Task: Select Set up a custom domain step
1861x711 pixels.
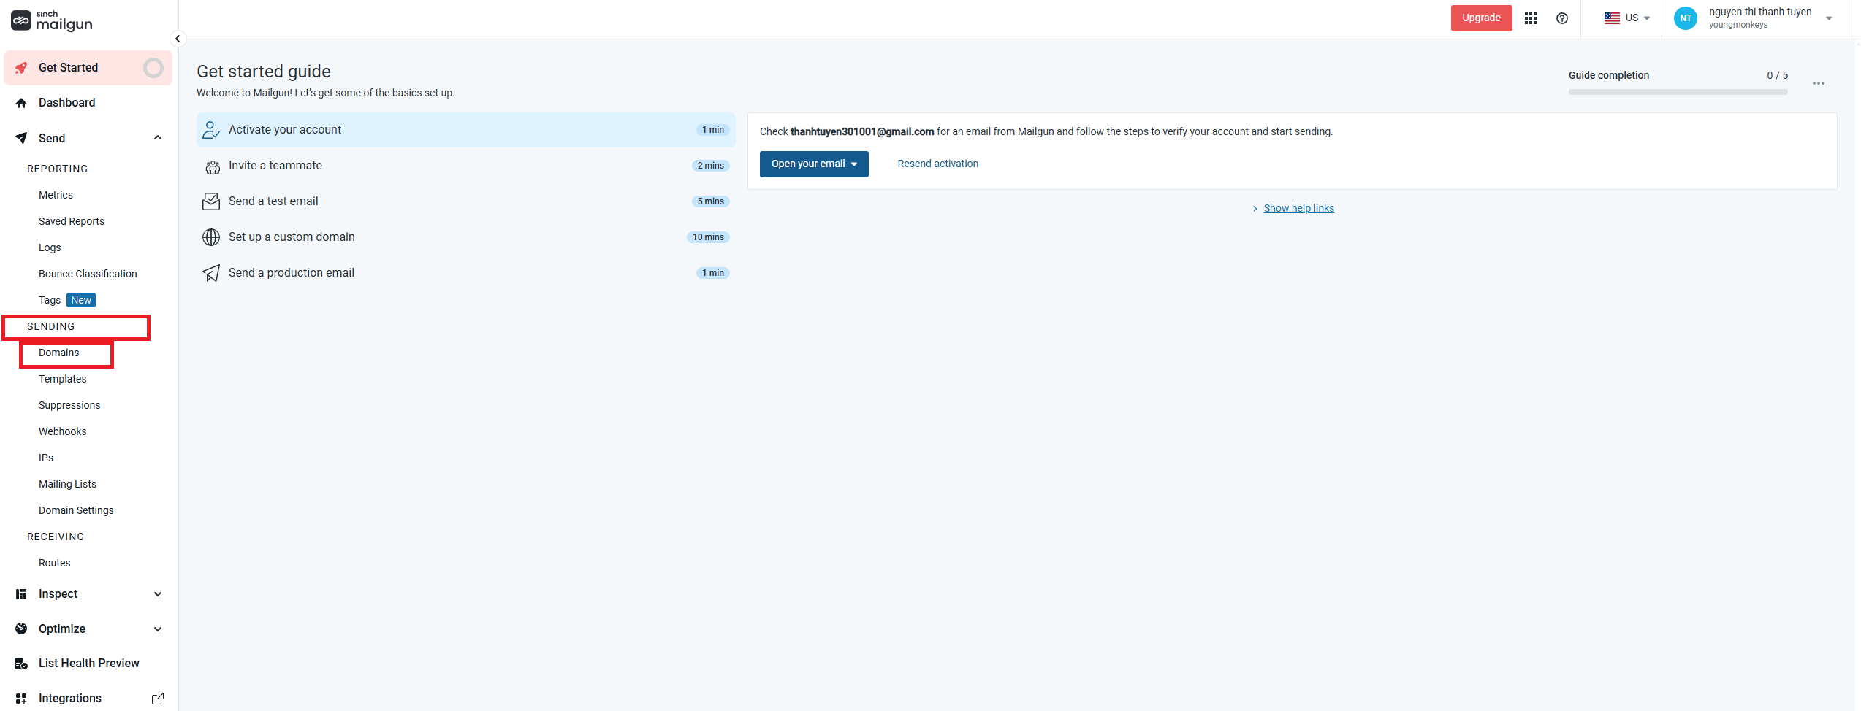Action: click(292, 237)
